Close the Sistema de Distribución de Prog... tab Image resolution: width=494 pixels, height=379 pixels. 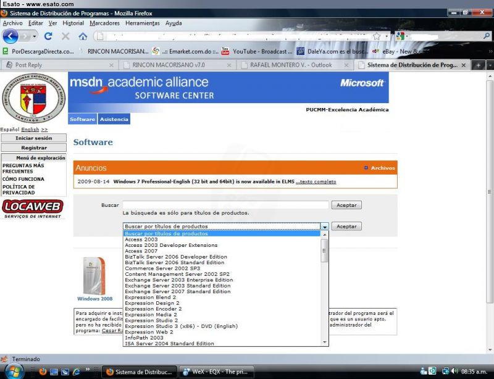click(x=464, y=65)
